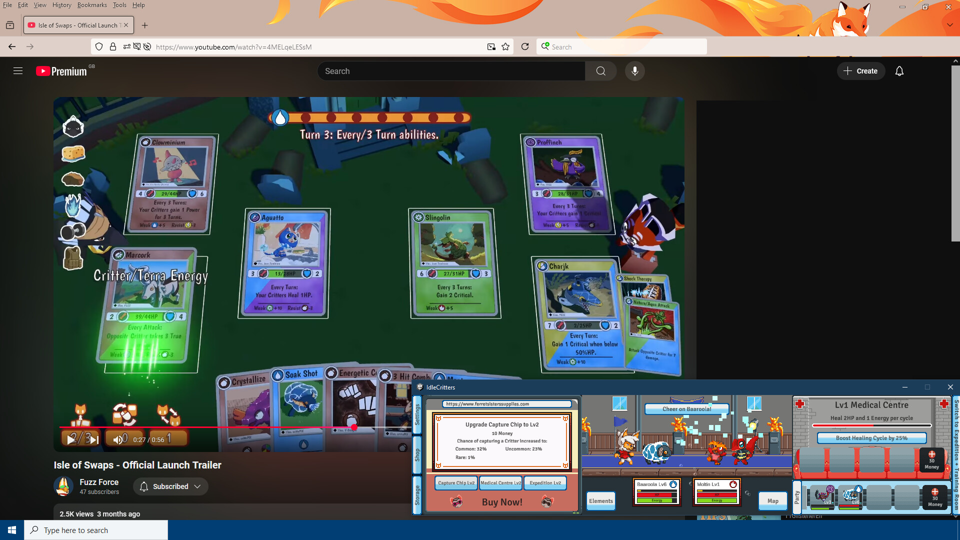Mute the video with the speaker icon

[117, 440]
